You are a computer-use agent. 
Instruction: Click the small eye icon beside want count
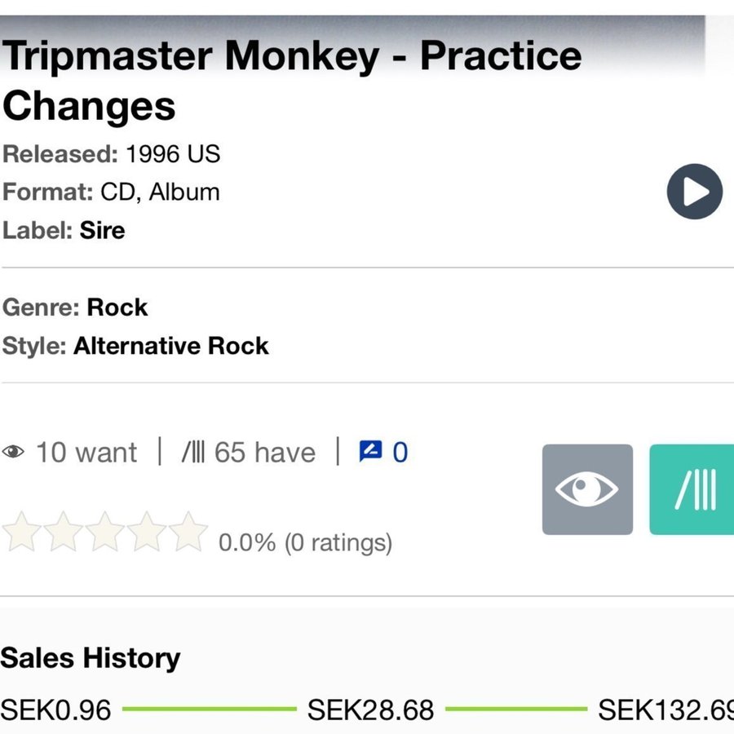click(14, 452)
